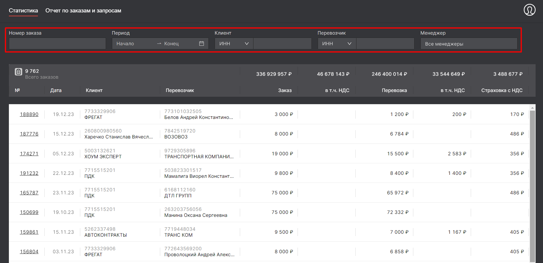
Task: Click the Всего заказов count label
Action: click(42, 77)
